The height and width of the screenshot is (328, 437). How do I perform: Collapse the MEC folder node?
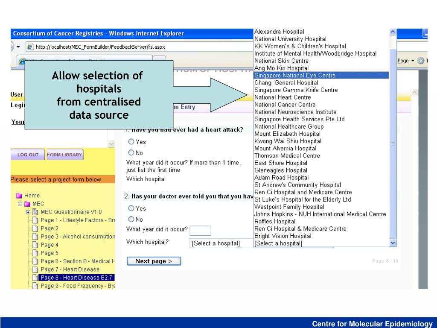[20, 204]
